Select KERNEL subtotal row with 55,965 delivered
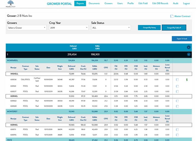196x141 pixels. [99, 125]
